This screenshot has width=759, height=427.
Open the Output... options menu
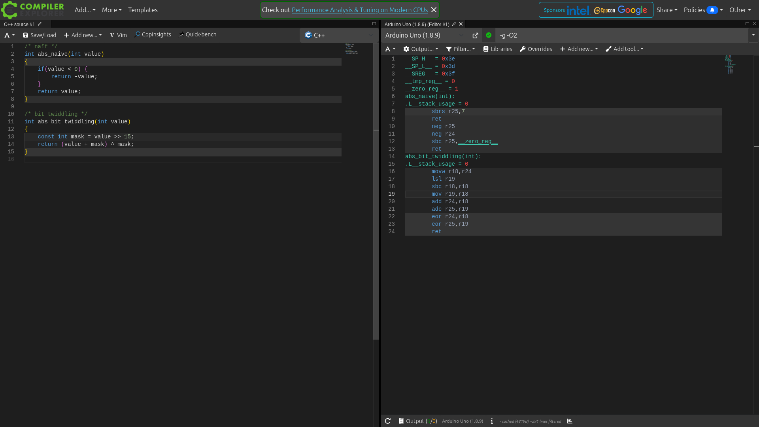(421, 49)
